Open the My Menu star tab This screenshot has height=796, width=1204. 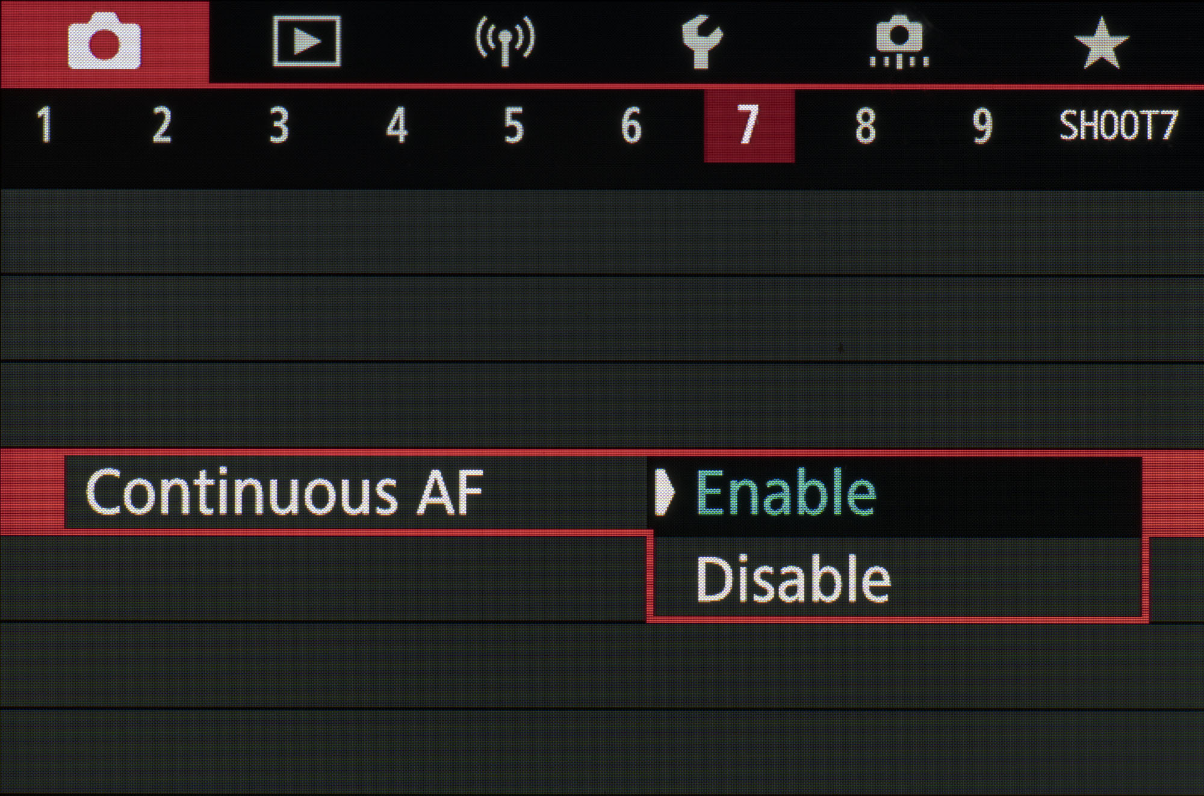tap(1101, 42)
